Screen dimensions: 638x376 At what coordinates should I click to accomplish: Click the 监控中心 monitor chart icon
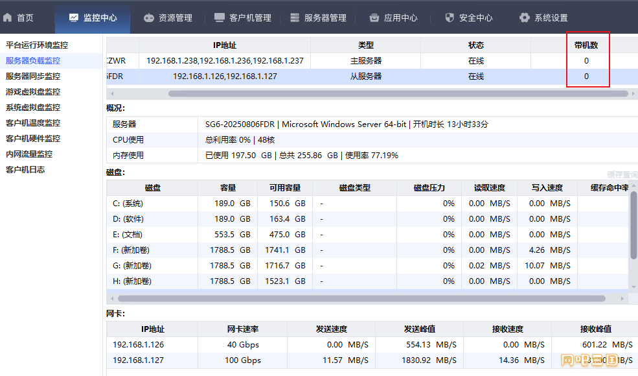(x=74, y=18)
